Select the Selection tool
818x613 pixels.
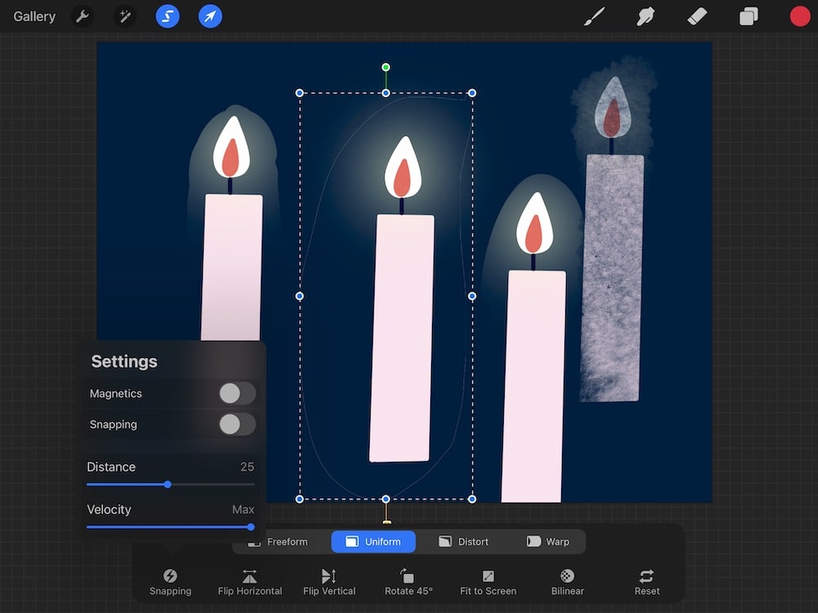(x=167, y=16)
